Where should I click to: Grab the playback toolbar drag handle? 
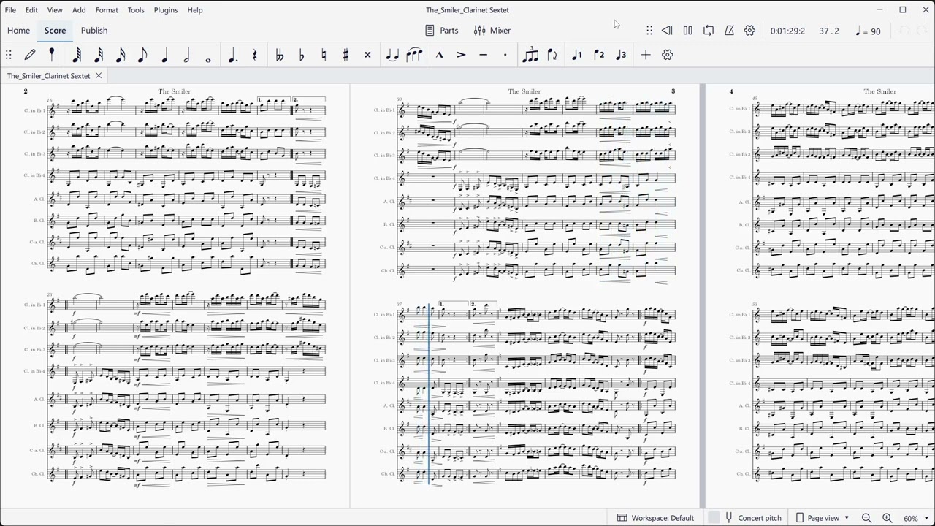pos(649,31)
